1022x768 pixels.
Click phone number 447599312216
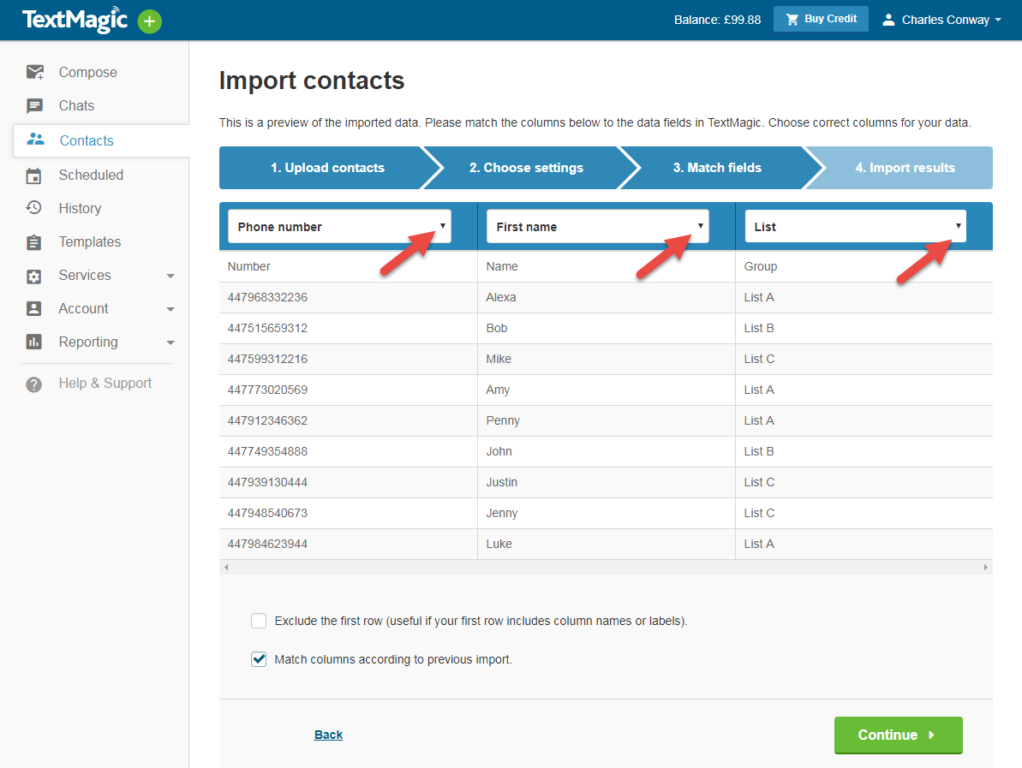pyautogui.click(x=267, y=359)
